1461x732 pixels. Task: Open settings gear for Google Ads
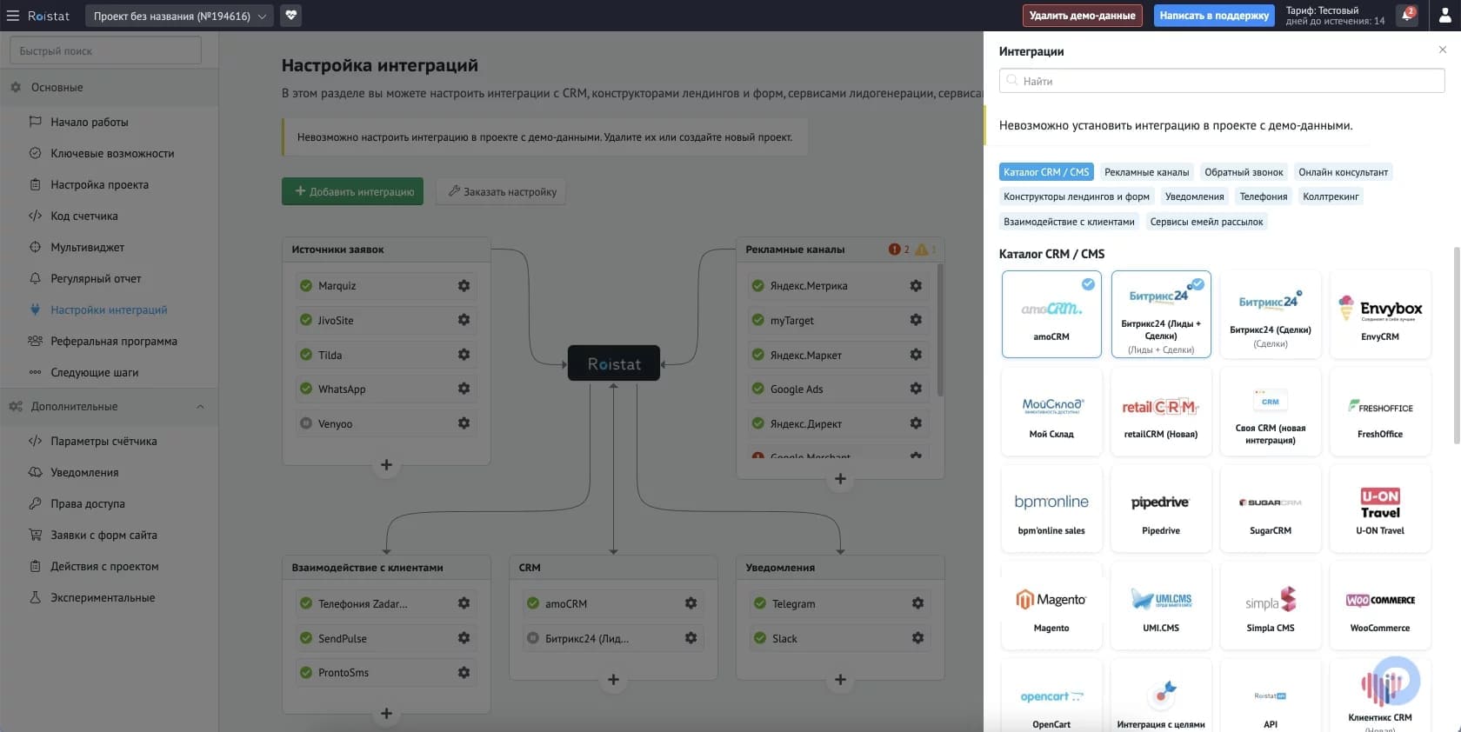(x=916, y=389)
